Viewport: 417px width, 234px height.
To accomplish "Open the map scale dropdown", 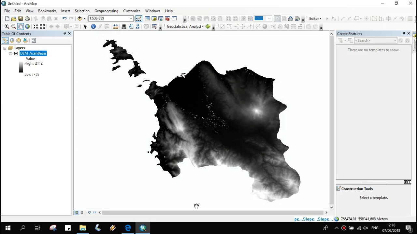I will tap(131, 19).
